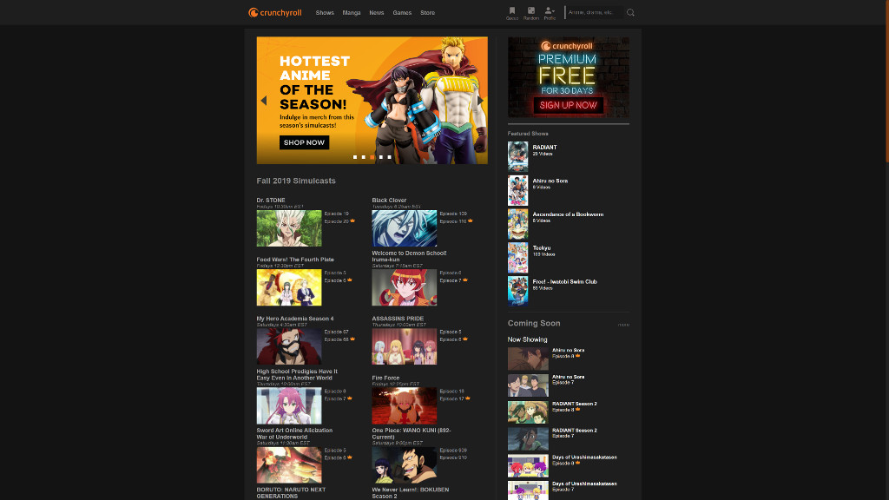Open Food Wars! The Fourth Plate title
The height and width of the screenshot is (500, 889).
pos(295,260)
